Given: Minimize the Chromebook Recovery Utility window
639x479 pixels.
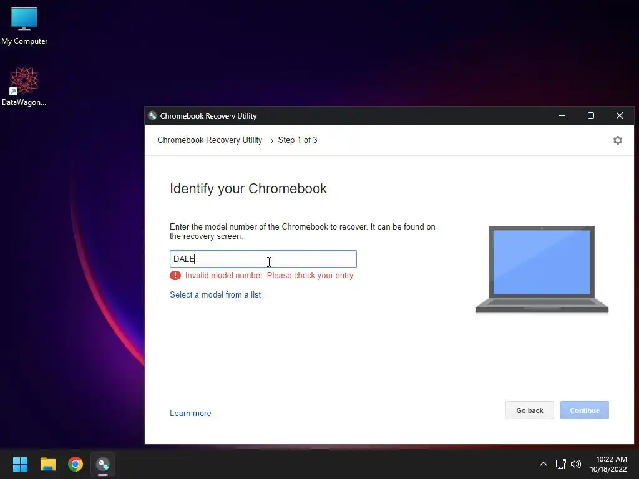Looking at the screenshot, I should point(562,115).
